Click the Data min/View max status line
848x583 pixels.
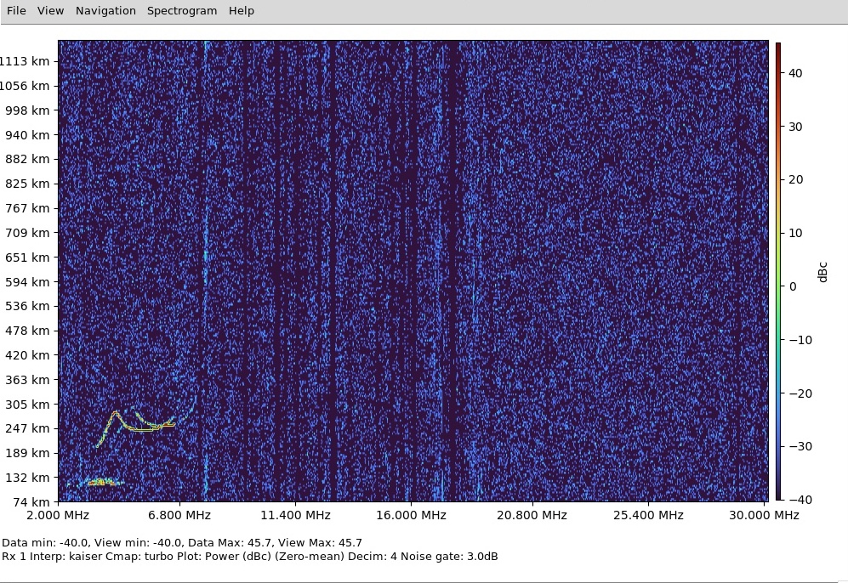[x=182, y=543]
